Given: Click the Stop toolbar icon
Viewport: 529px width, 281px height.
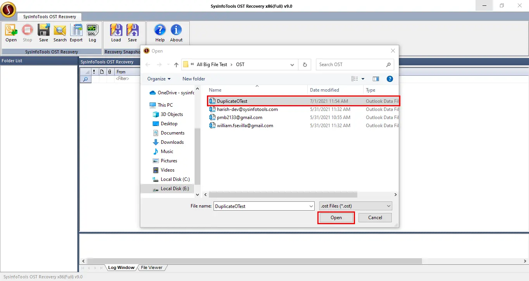Looking at the screenshot, I should [x=28, y=33].
